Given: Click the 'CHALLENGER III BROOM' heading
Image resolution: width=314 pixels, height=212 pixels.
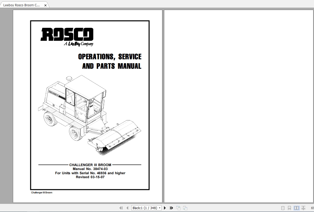Looking at the screenshot, I should tap(90, 165).
